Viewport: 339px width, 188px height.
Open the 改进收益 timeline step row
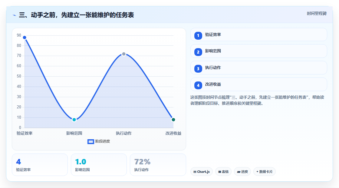[258, 84]
